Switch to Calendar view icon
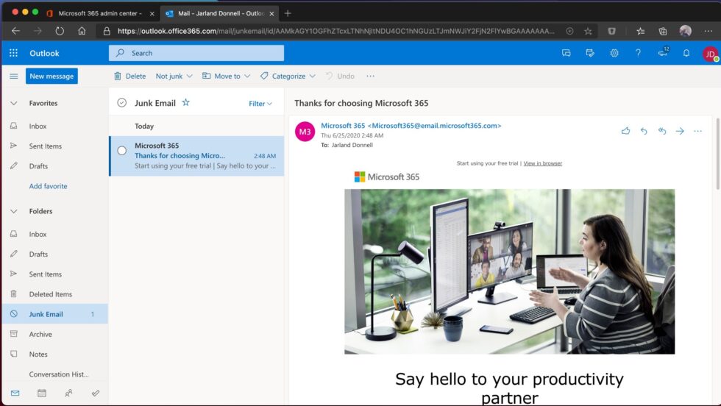This screenshot has width=721, height=406. [41, 393]
